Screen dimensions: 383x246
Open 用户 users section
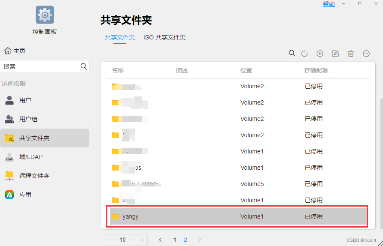(x=45, y=100)
